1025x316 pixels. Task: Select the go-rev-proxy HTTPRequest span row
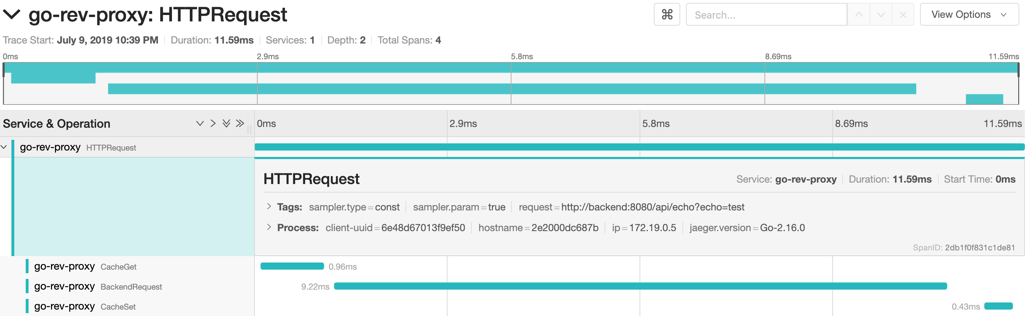(127, 147)
